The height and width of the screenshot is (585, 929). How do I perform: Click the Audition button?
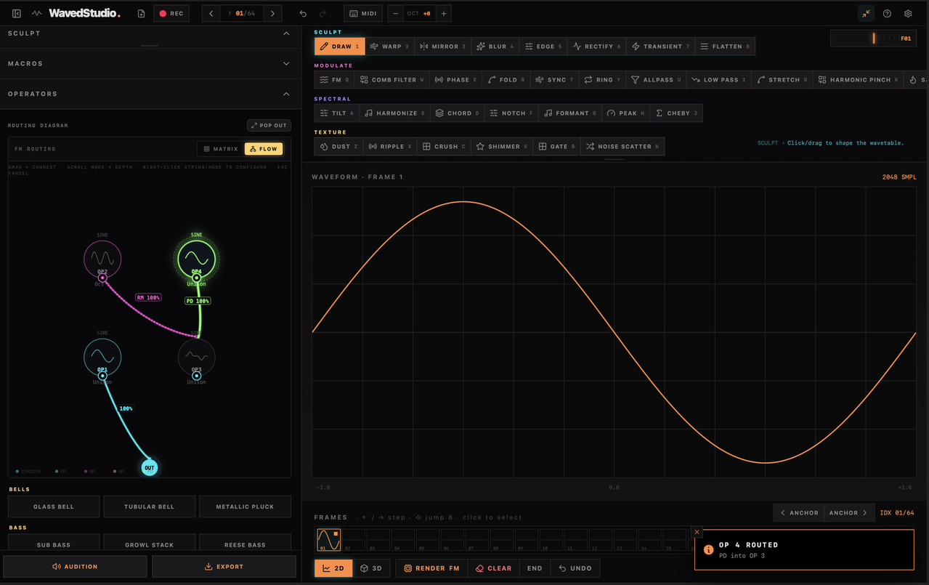click(75, 566)
